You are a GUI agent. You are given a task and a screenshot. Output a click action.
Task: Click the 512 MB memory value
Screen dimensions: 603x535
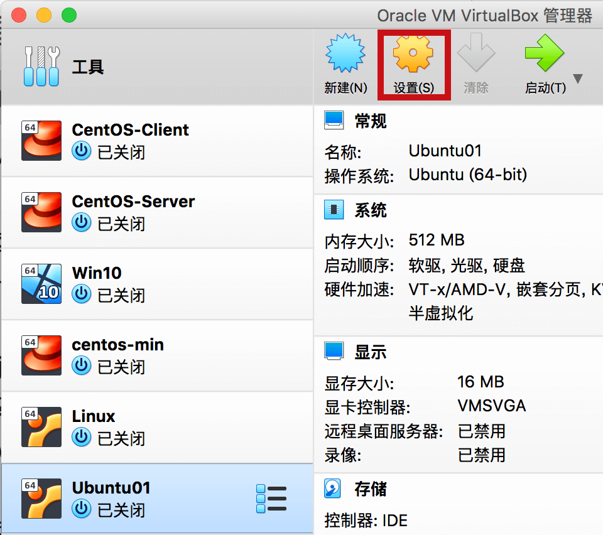(437, 240)
